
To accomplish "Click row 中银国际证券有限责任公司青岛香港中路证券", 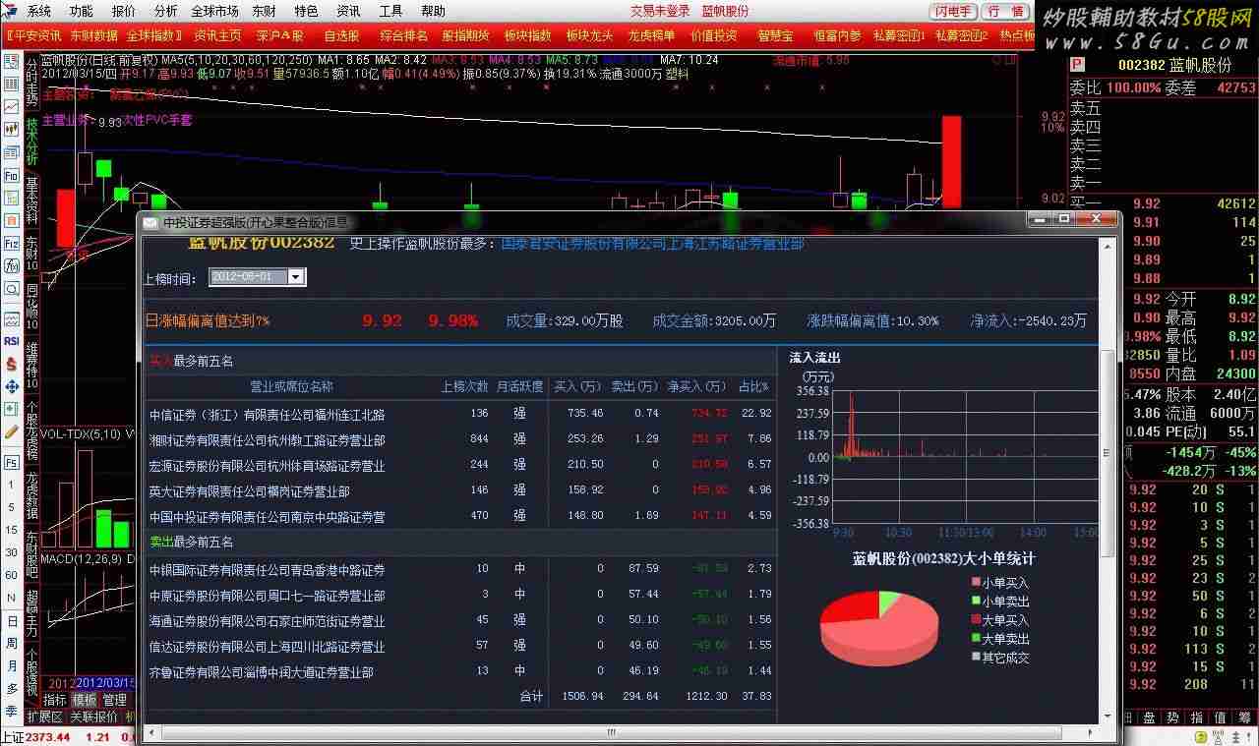I will [459, 569].
